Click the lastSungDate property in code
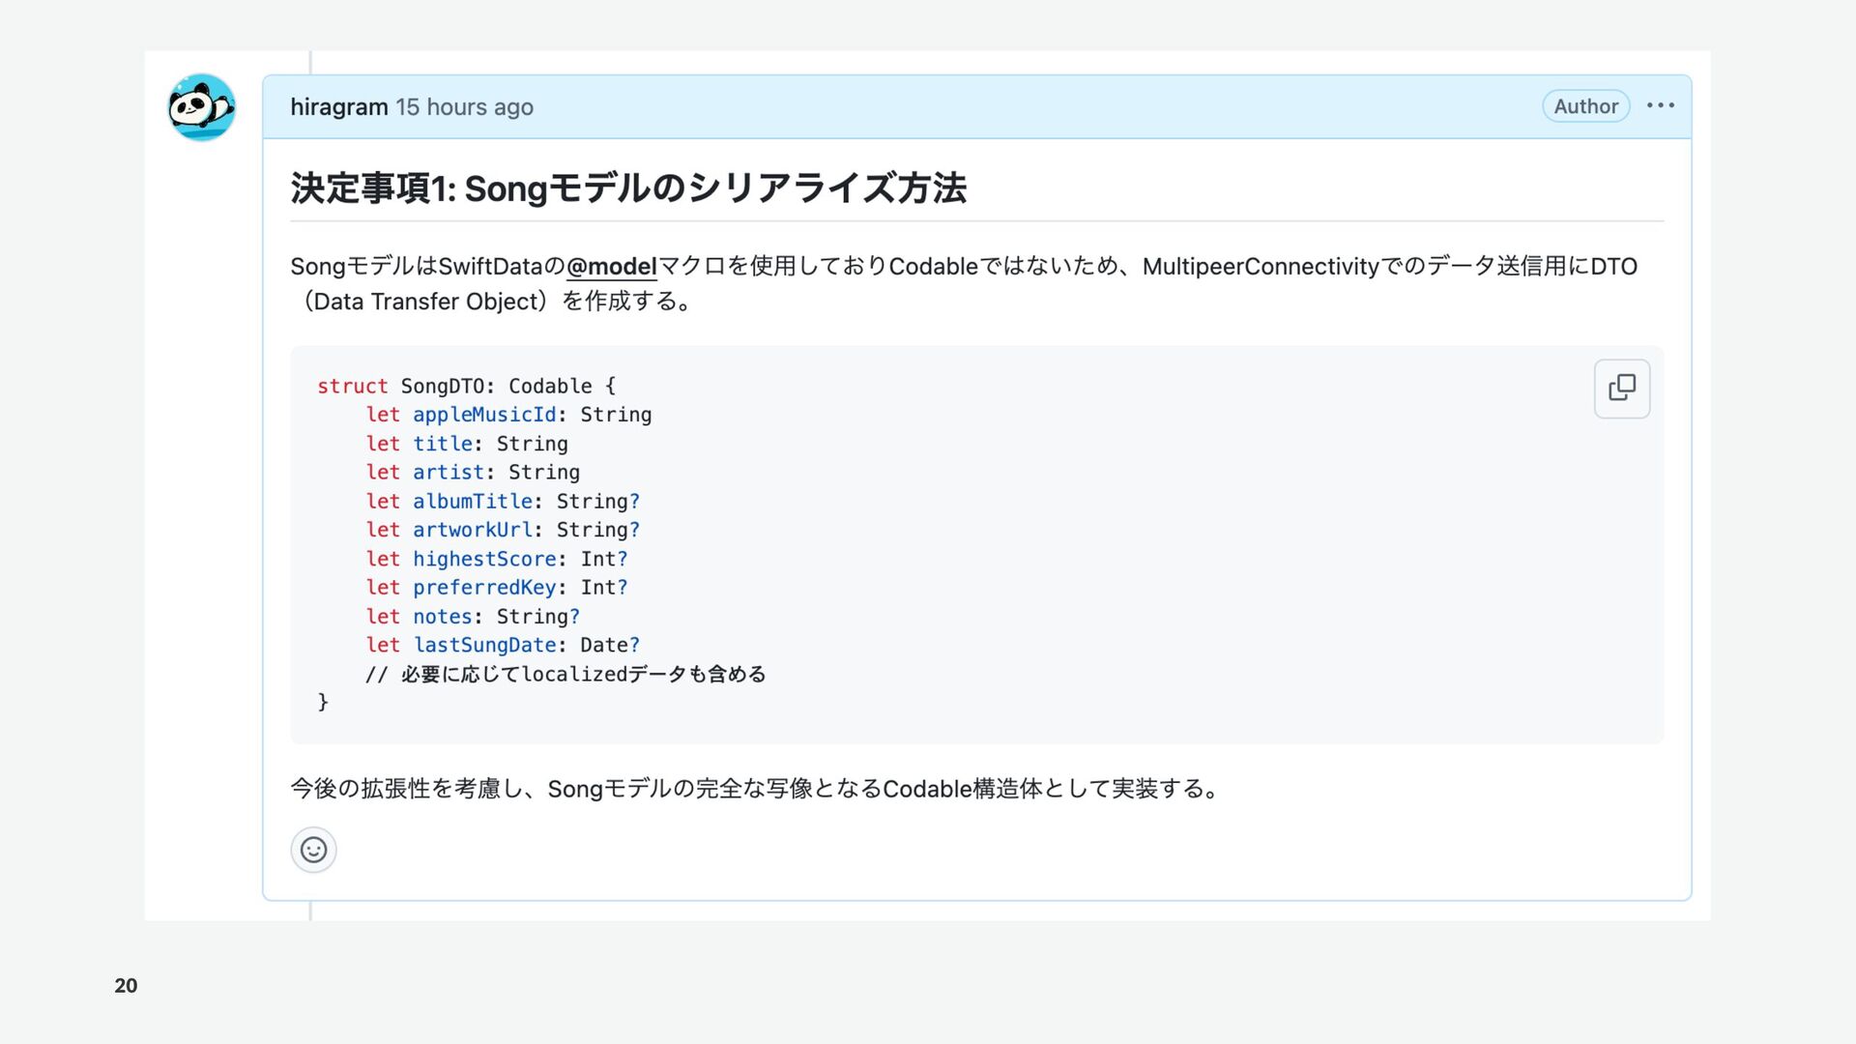 pyautogui.click(x=484, y=645)
